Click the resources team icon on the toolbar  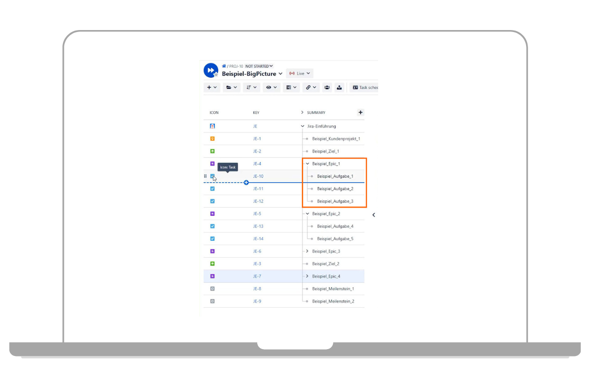(x=327, y=87)
